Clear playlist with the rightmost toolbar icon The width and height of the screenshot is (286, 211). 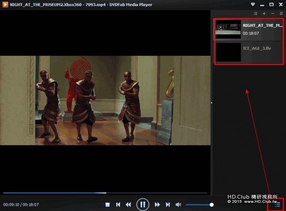[281, 14]
